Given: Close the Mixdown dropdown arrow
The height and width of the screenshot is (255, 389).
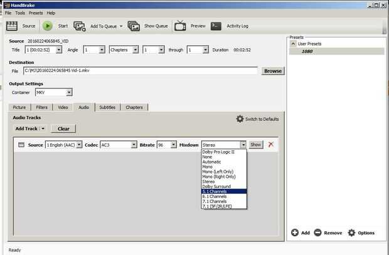Looking at the screenshot, I should (243, 145).
